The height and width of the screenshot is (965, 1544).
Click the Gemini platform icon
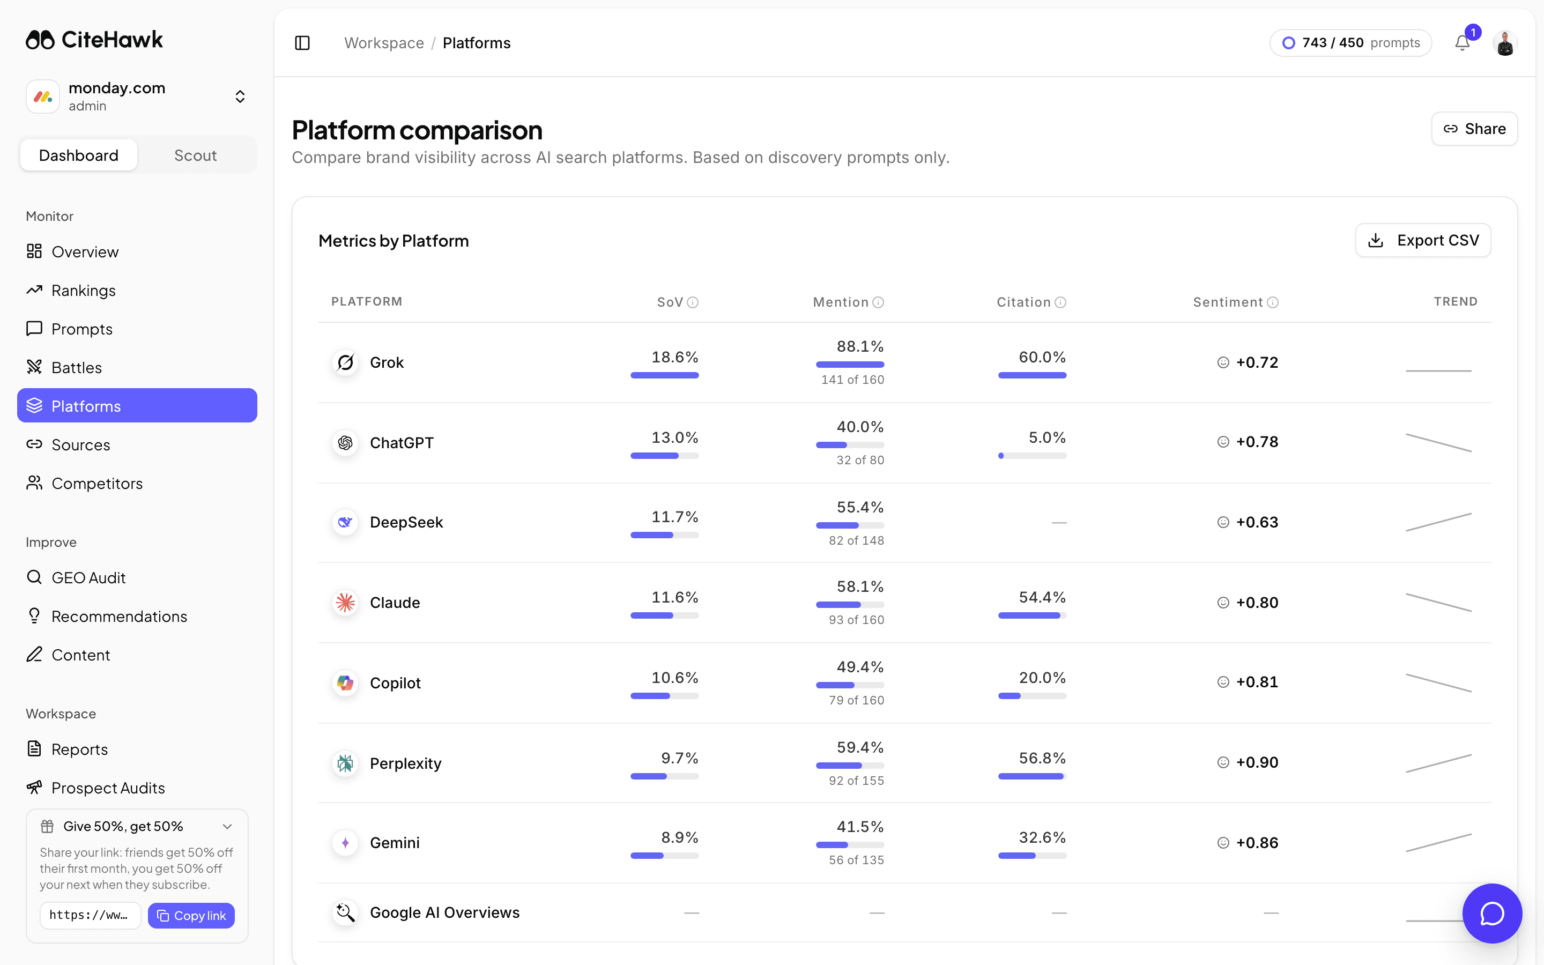(x=345, y=842)
